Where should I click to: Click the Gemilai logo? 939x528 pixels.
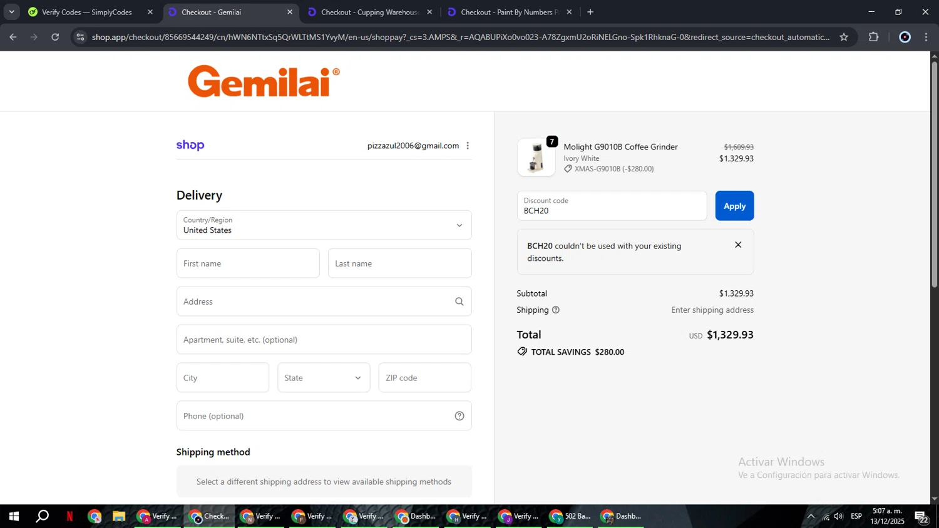point(264,81)
